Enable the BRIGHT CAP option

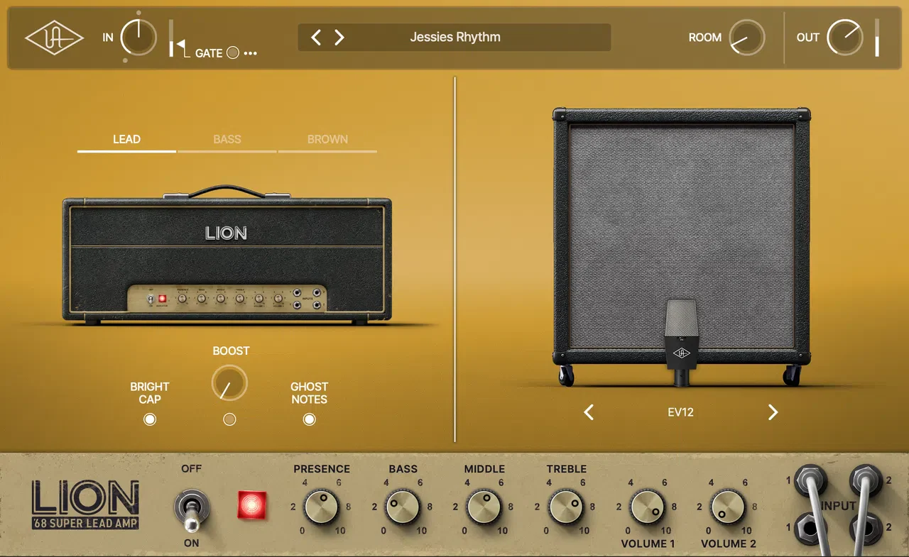[150, 419]
